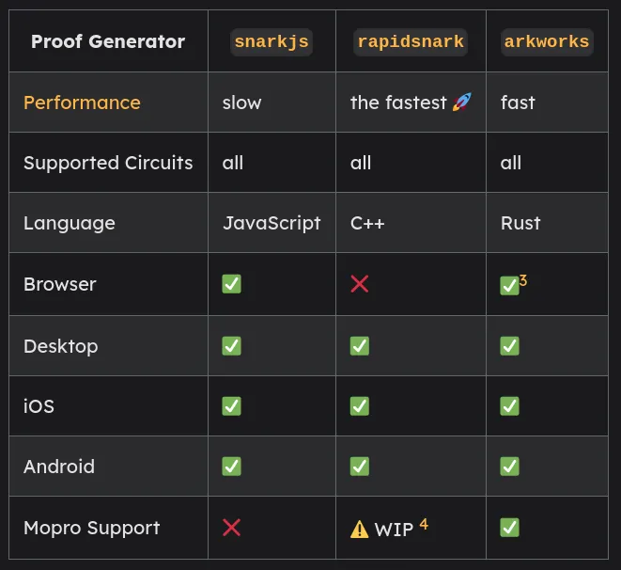Open the orange Performance link
The width and height of the screenshot is (621, 570).
pyautogui.click(x=82, y=103)
